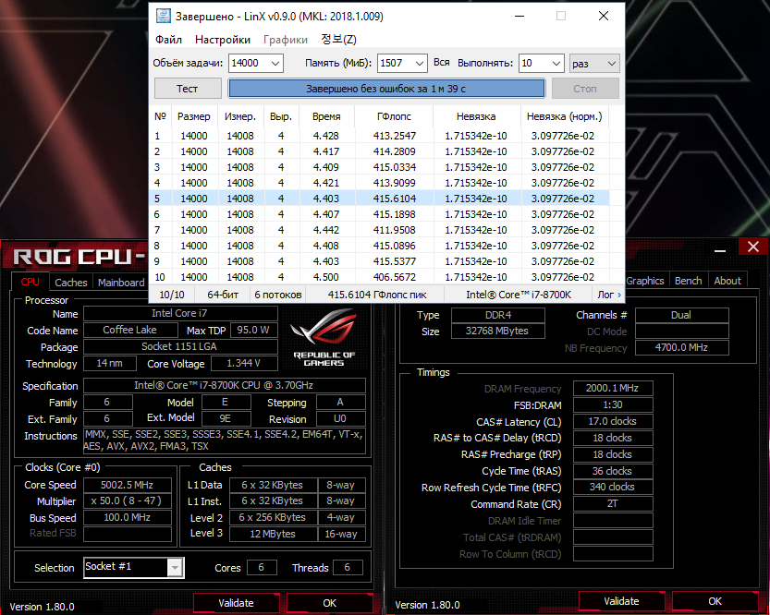Click the Стоп button in LinX
The width and height of the screenshot is (770, 615).
pos(585,89)
